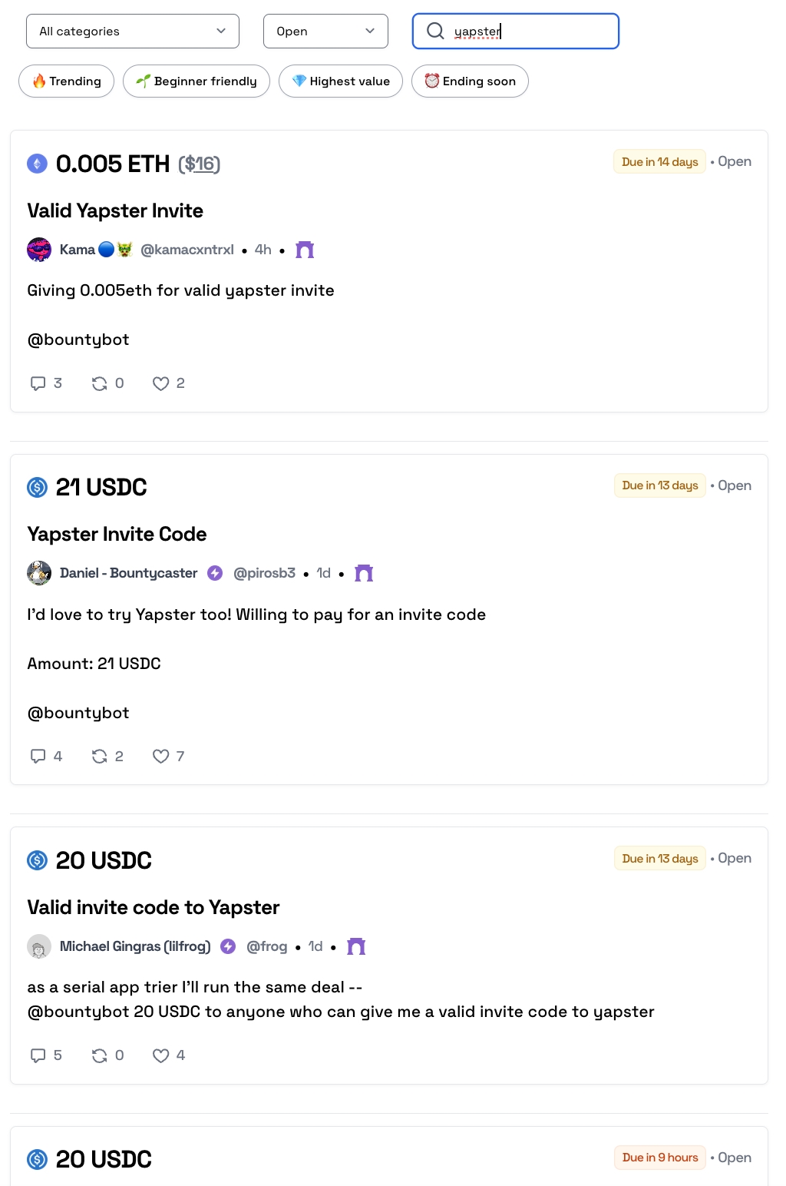This screenshot has height=1186, width=786.
Task: Like the Yapster Invite Code bounty
Action: pyautogui.click(x=160, y=756)
